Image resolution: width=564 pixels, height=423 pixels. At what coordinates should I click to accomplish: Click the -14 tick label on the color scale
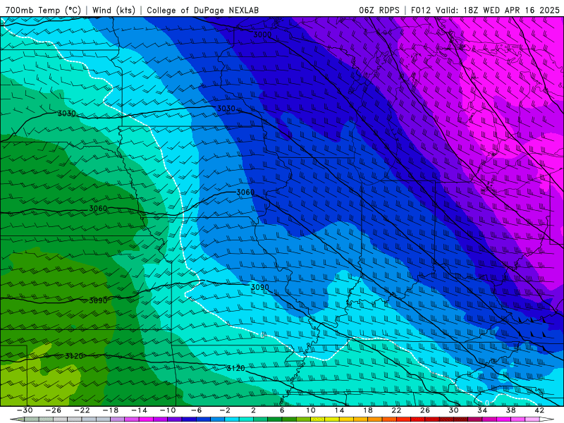139,410
